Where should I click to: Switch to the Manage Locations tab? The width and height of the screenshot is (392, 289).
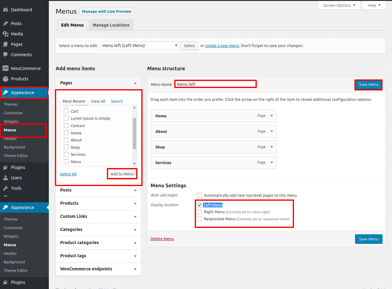click(x=111, y=25)
